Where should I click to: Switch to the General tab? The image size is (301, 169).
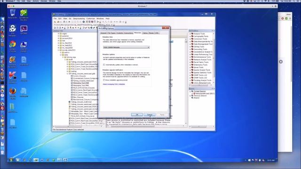[x=103, y=33]
